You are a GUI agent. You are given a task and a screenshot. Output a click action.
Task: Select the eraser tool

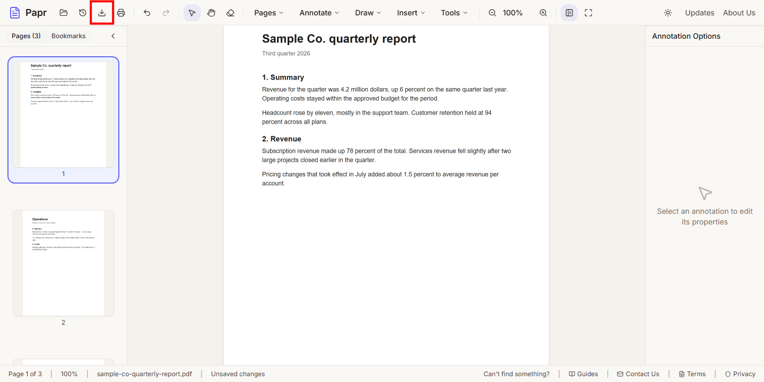230,13
